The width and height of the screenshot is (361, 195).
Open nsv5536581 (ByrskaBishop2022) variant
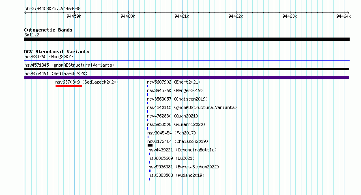184,167
